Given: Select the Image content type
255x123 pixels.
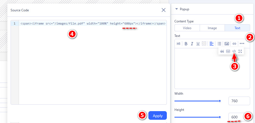Looking at the screenshot, I should [212, 28].
